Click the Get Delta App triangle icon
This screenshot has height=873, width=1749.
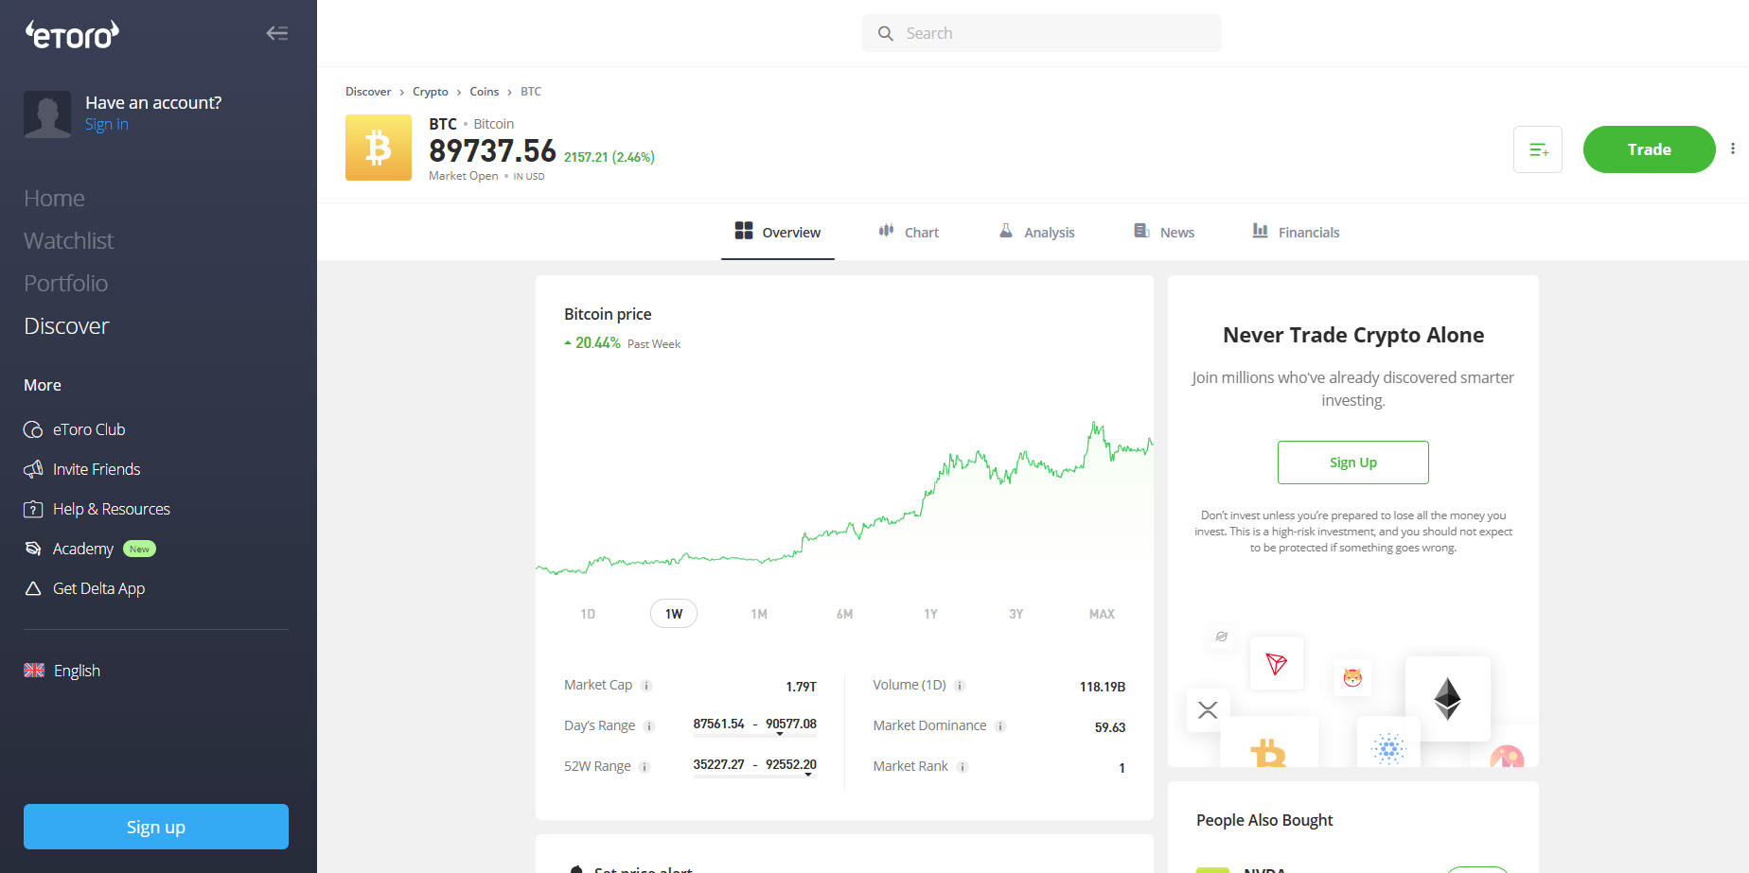tap(33, 588)
